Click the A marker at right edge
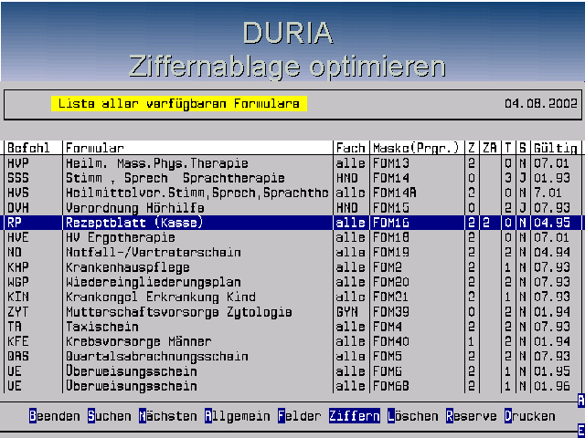This screenshot has height=438, width=585. [581, 401]
